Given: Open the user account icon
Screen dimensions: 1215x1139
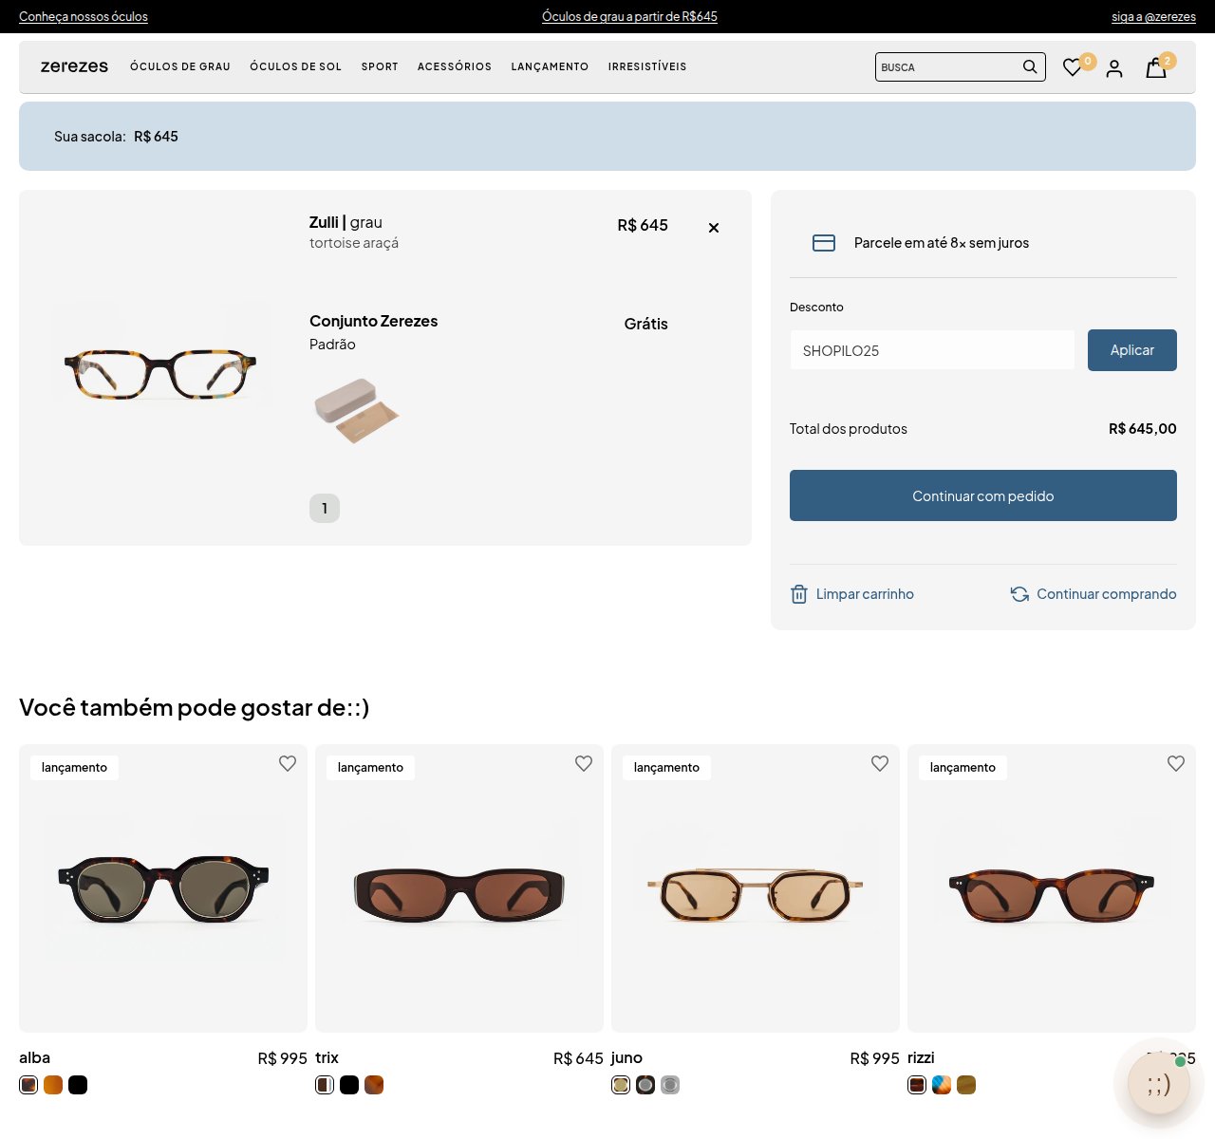Looking at the screenshot, I should (1114, 68).
